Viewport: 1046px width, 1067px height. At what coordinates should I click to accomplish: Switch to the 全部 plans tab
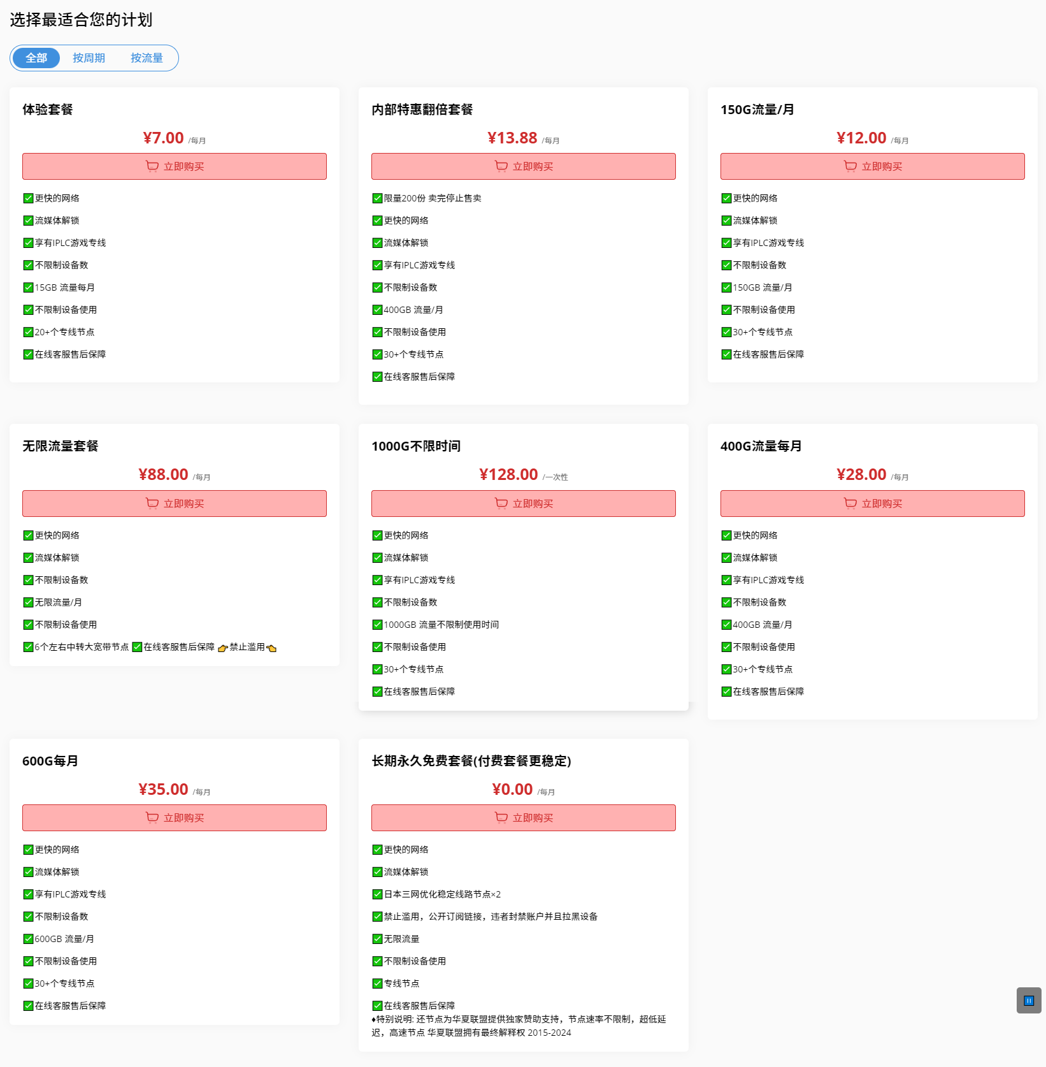[36, 58]
